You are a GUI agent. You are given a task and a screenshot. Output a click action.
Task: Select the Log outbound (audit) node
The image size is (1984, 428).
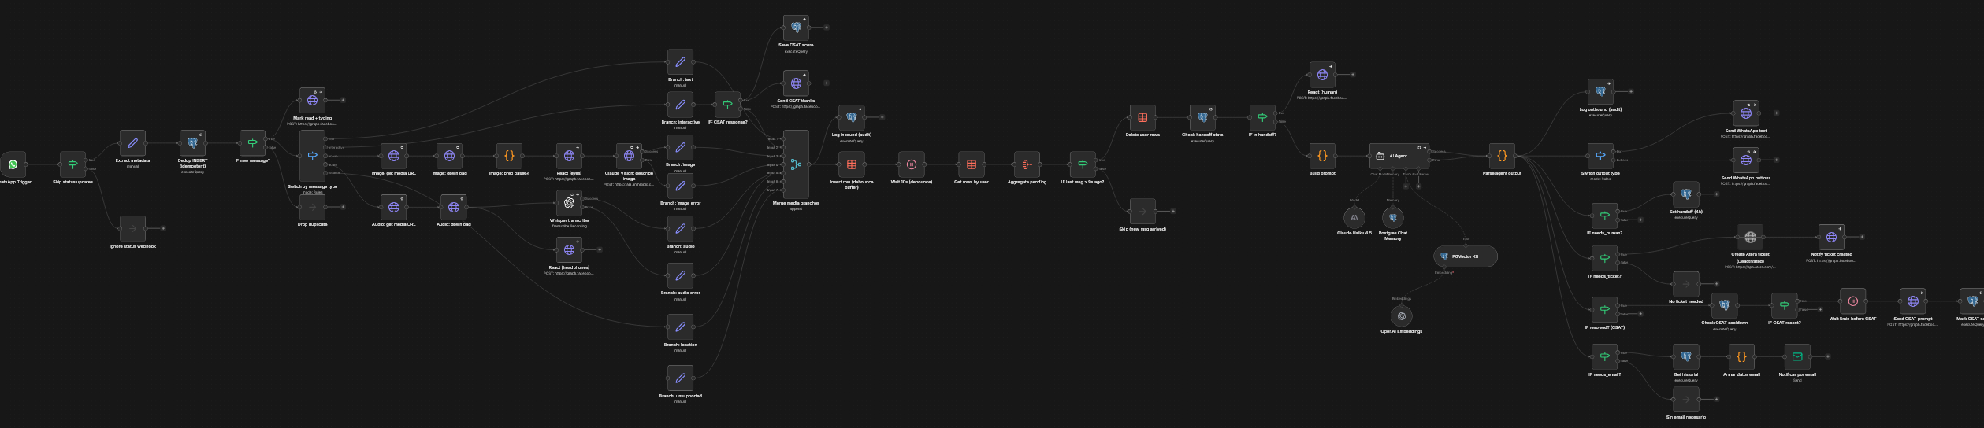pos(1600,92)
